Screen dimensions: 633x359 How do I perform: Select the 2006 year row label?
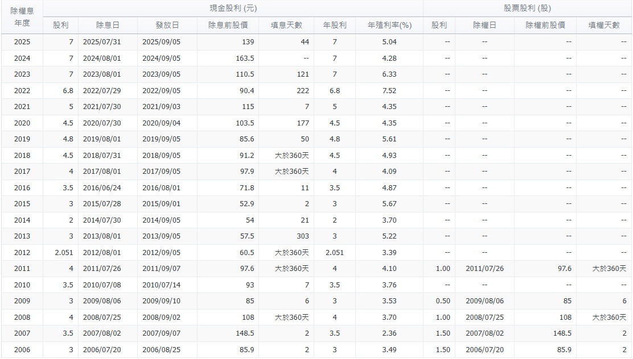pos(22,349)
